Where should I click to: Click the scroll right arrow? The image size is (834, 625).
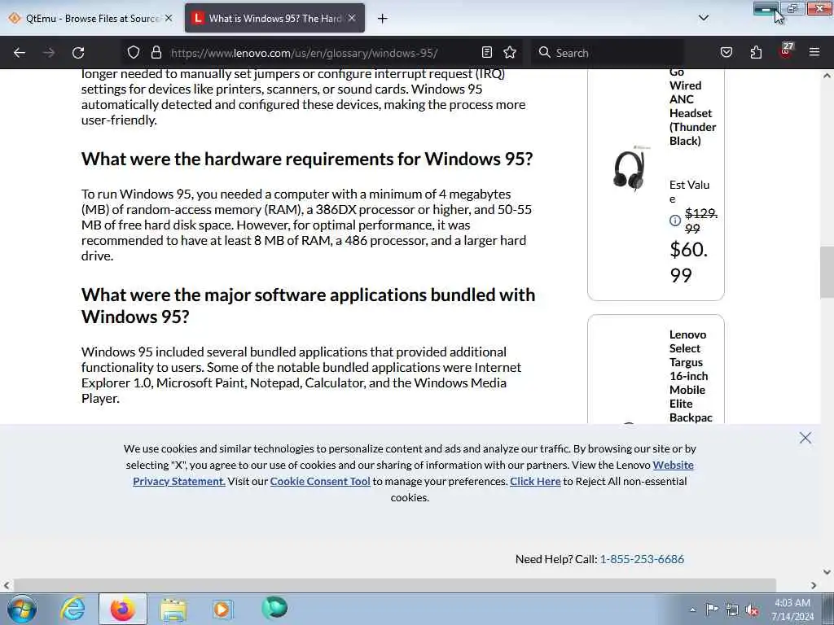[x=814, y=585]
